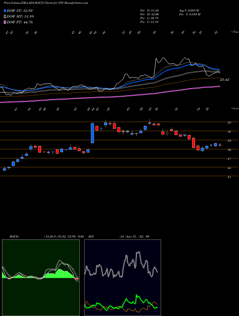Click the 'Pre C: 51.19' value
Viewport: 239px width, 316px height.
tap(150, 22)
